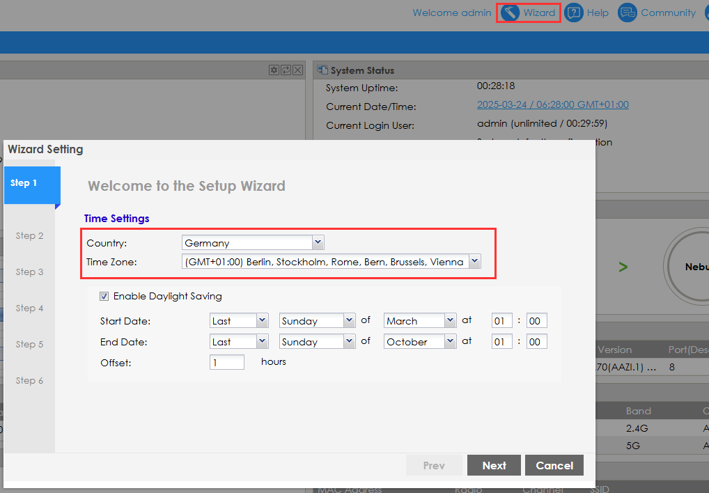The image size is (709, 493).
Task: Select the Step 6 wizard tab
Action: (x=29, y=380)
